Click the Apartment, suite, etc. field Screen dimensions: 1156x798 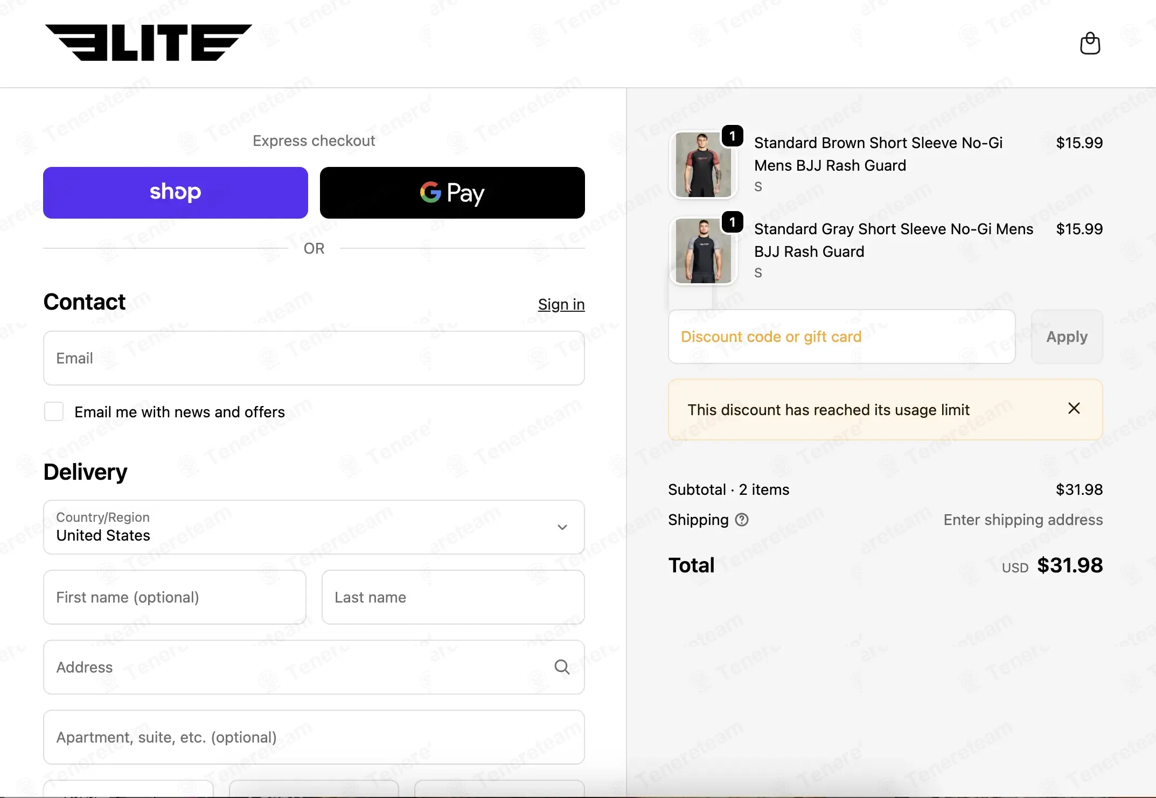(314, 737)
